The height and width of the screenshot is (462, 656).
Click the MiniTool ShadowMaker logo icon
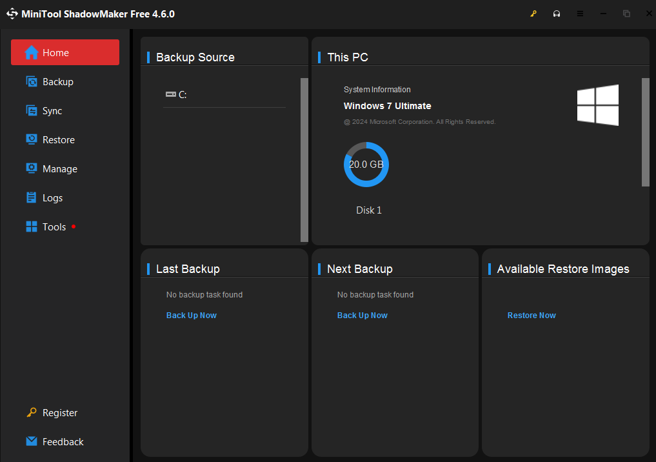click(x=12, y=14)
